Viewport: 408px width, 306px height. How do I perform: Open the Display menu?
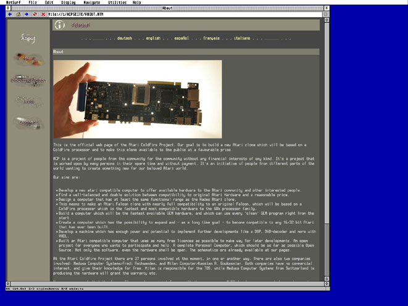pos(68,2)
